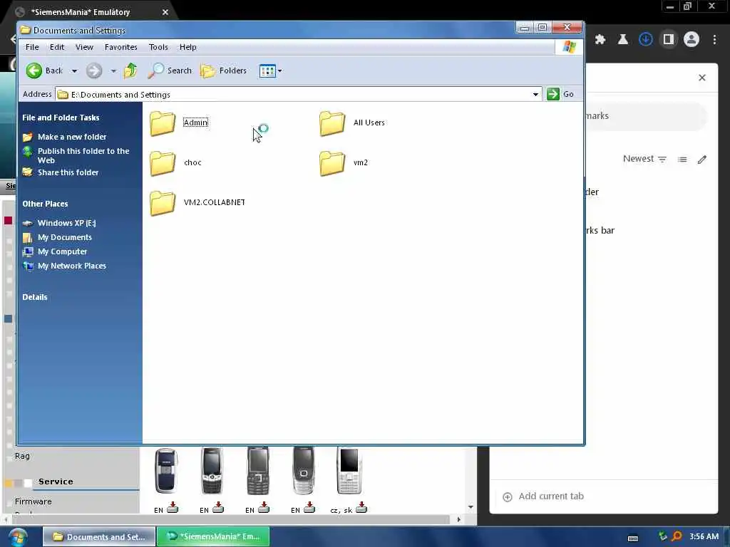Screen dimensions: 730x547
Task: Open Chrome three-dot menu
Action: click(714, 40)
